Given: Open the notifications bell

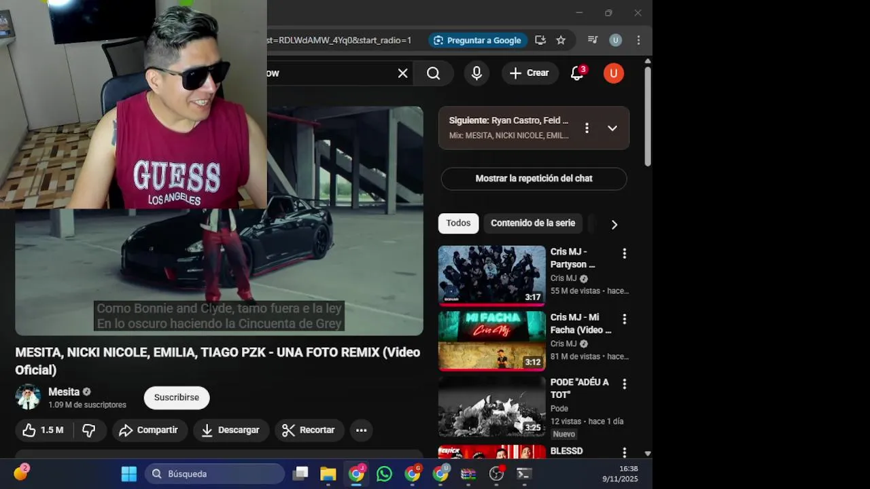Looking at the screenshot, I should (x=577, y=73).
